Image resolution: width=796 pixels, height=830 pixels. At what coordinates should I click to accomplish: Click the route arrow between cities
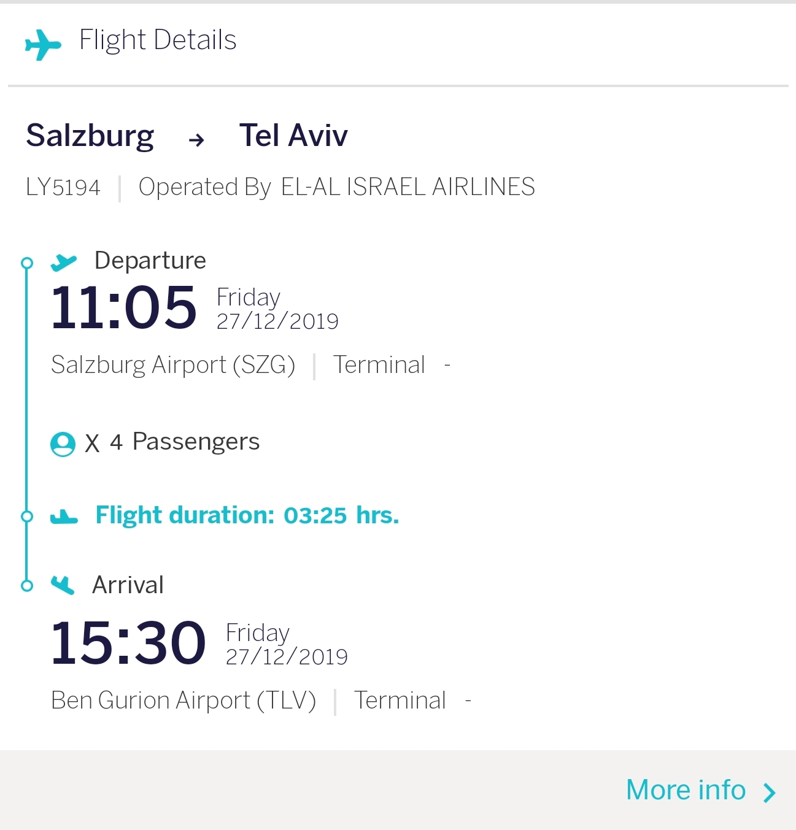coord(196,140)
